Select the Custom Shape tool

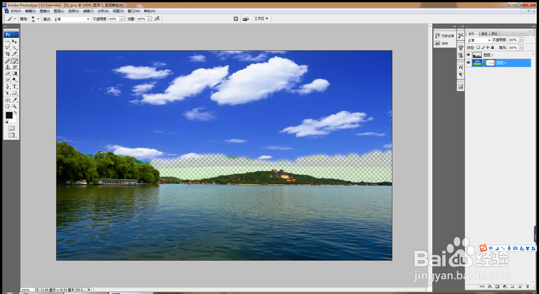14,93
